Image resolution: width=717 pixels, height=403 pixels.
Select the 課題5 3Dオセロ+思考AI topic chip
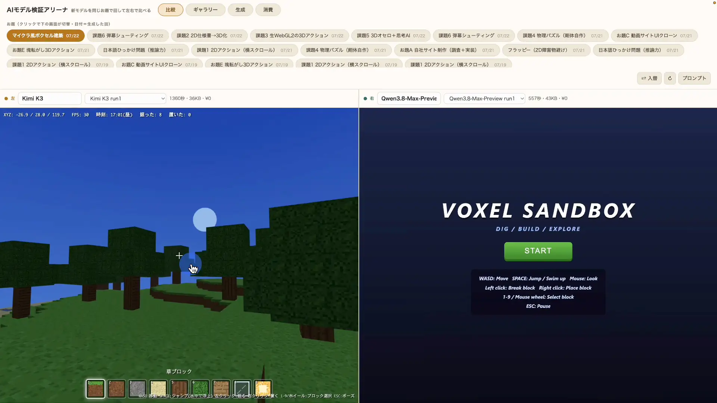tap(391, 36)
